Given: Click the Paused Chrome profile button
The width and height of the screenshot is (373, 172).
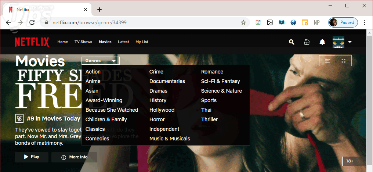Looking at the screenshot, I should click(343, 22).
